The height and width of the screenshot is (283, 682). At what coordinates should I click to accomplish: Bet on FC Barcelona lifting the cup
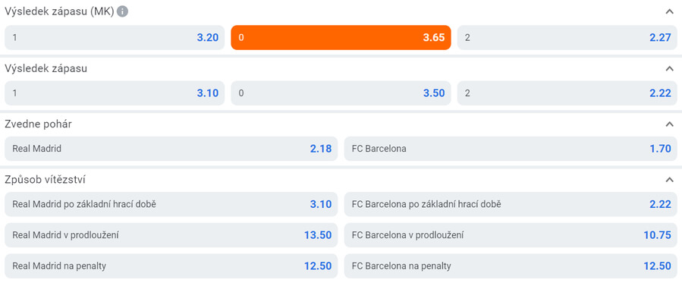(x=511, y=149)
